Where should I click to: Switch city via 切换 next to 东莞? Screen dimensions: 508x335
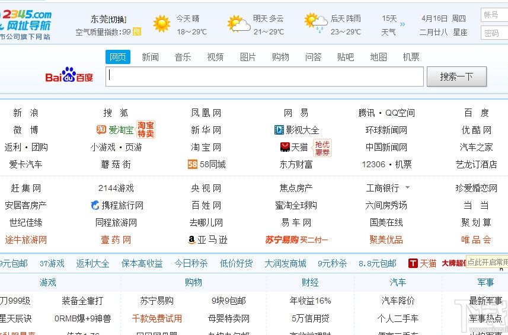coord(117,20)
